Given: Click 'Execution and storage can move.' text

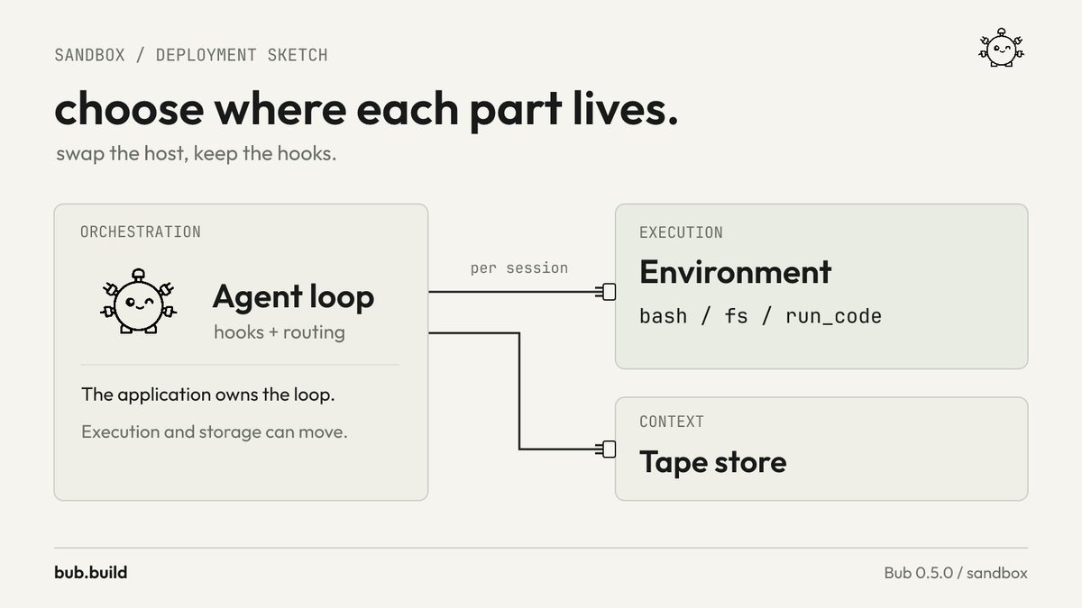Looking at the screenshot, I should click(x=215, y=431).
